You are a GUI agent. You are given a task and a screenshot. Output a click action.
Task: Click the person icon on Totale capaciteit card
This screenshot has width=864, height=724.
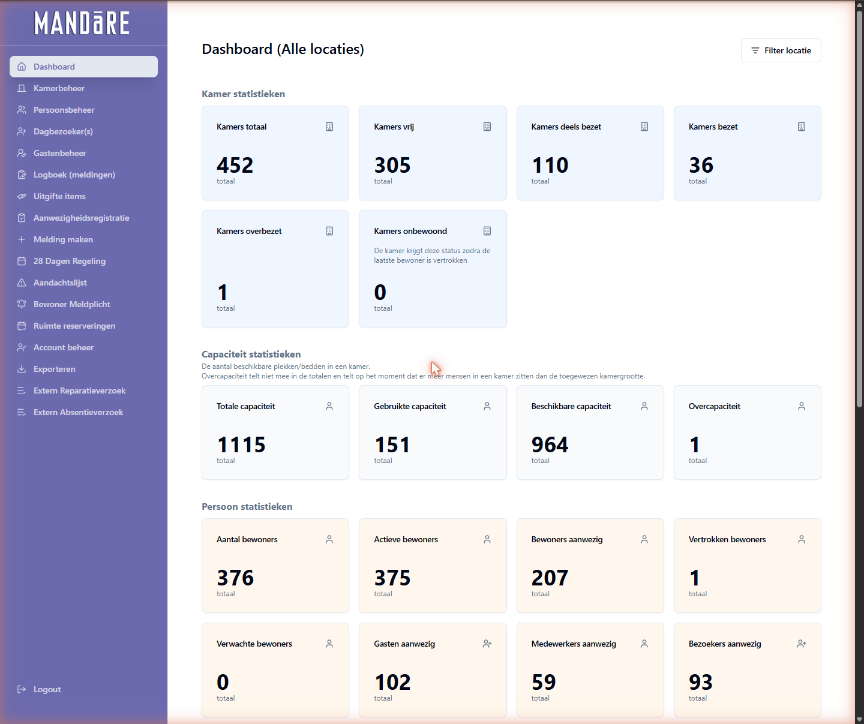point(329,406)
